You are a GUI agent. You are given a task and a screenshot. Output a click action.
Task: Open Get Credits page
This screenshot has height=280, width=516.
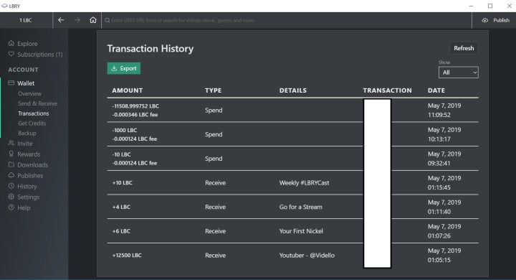(x=32, y=123)
